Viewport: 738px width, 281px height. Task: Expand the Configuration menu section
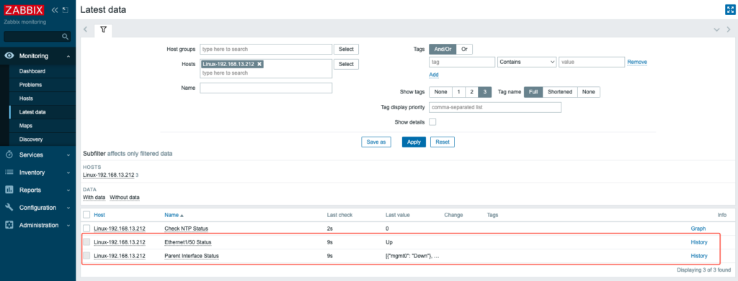coord(68,208)
